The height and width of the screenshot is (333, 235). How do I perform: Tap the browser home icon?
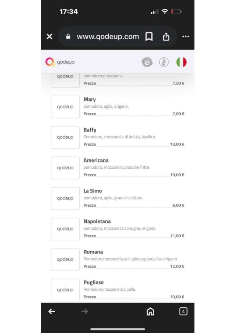(x=150, y=311)
